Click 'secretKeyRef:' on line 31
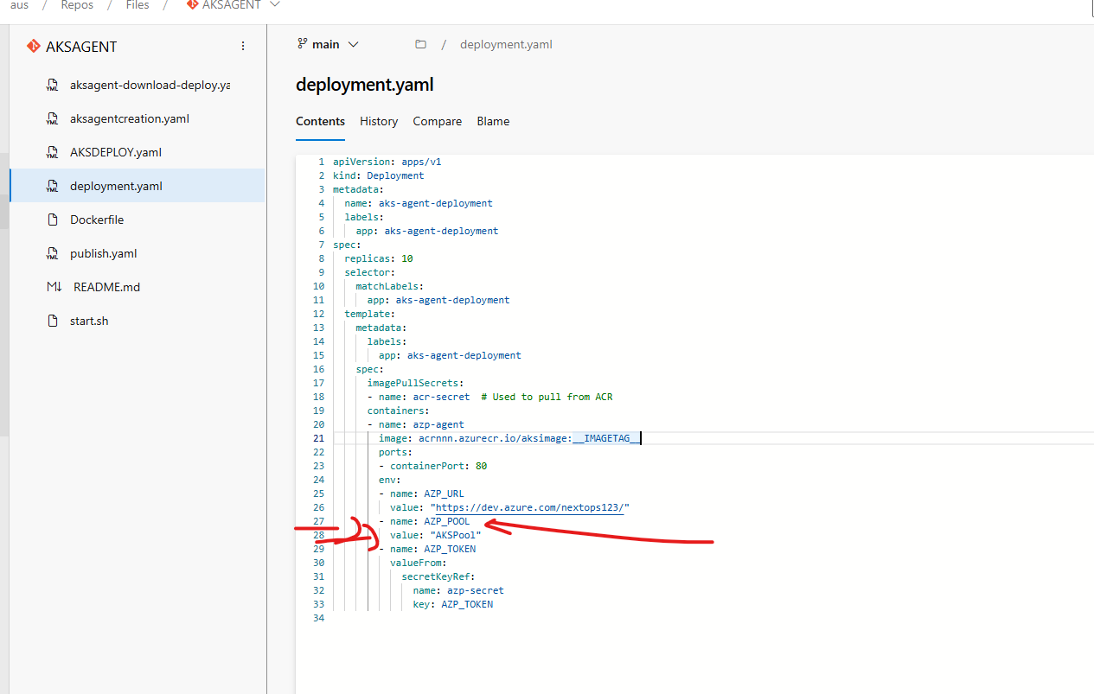Viewport: 1094px width, 694px height. tap(438, 576)
